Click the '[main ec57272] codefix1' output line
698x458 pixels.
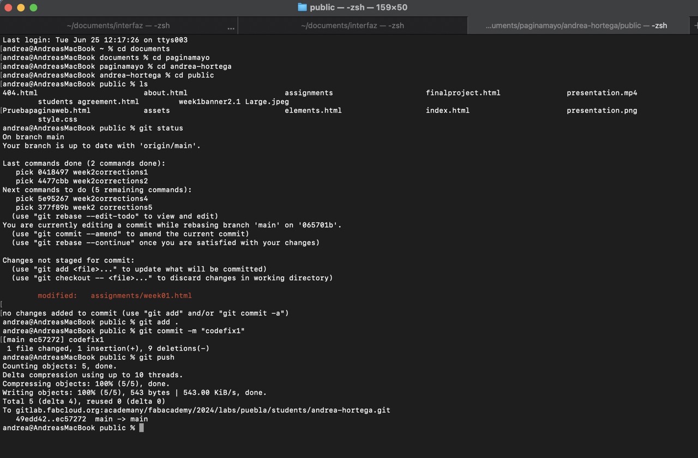coord(53,340)
